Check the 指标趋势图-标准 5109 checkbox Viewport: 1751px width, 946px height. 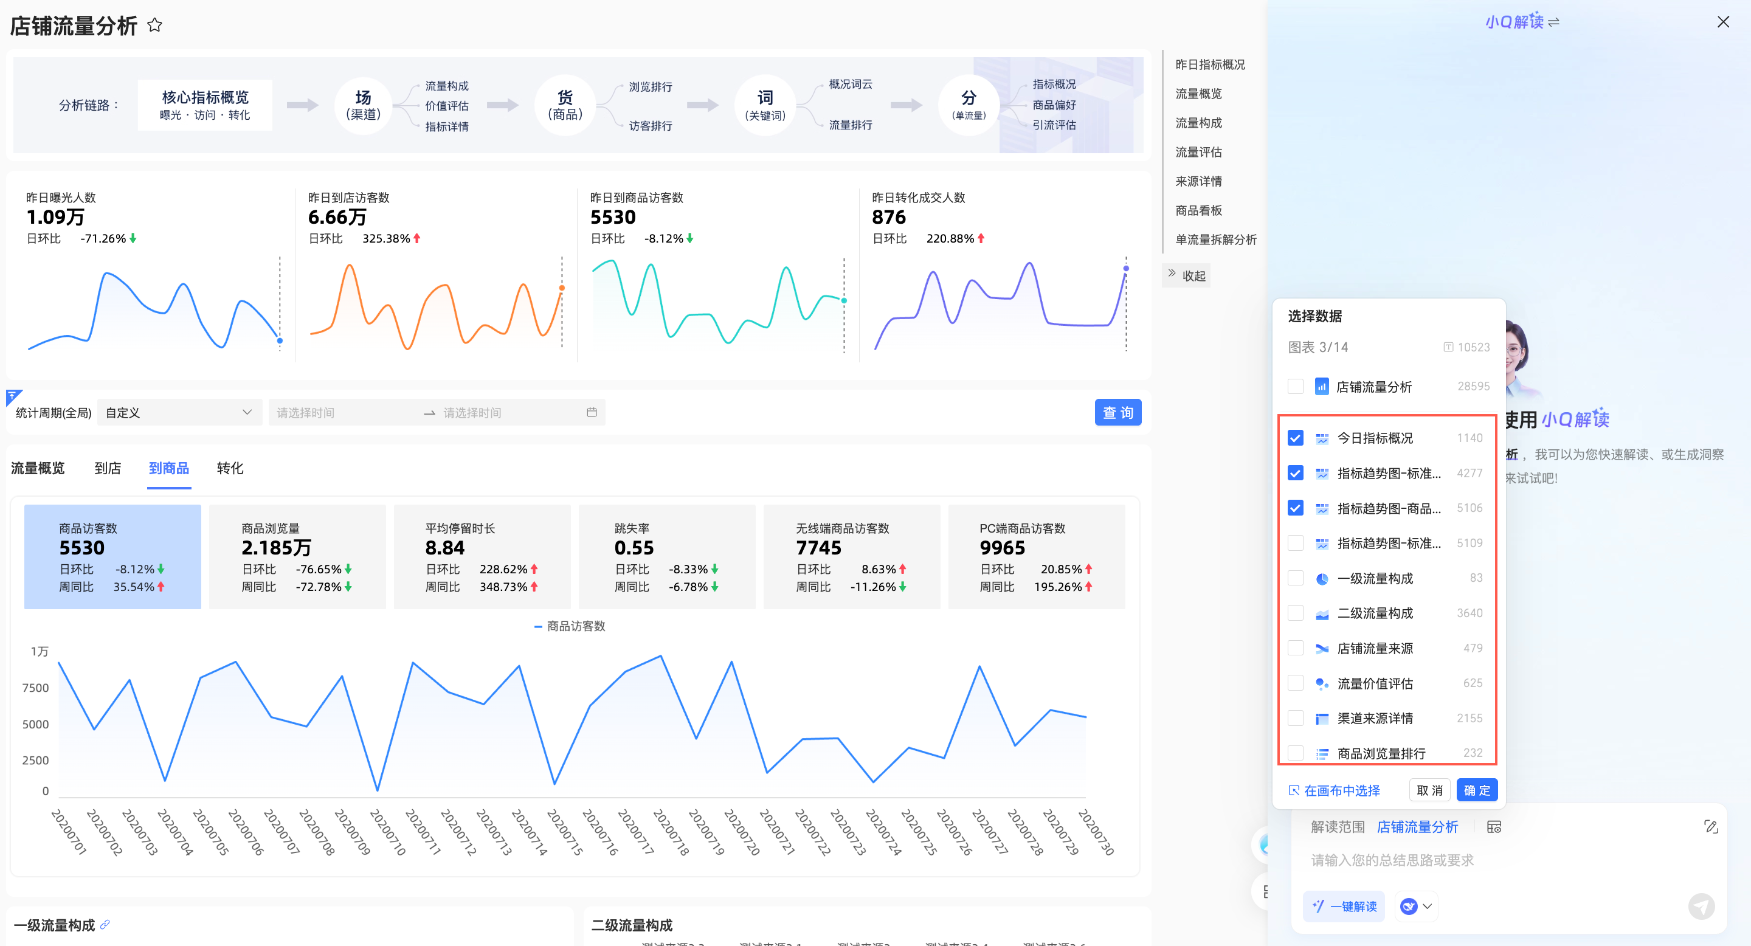click(1296, 543)
